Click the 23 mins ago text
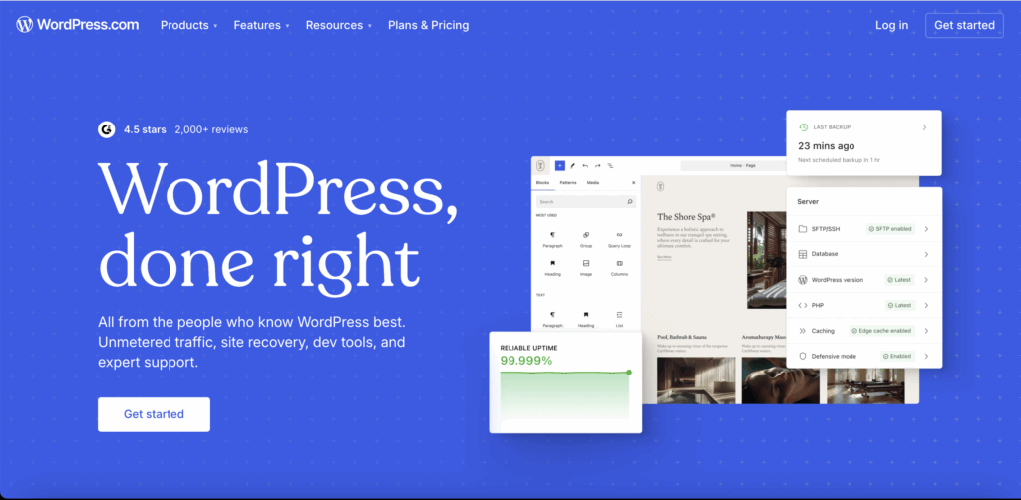The width and height of the screenshot is (1021, 500). coord(827,146)
